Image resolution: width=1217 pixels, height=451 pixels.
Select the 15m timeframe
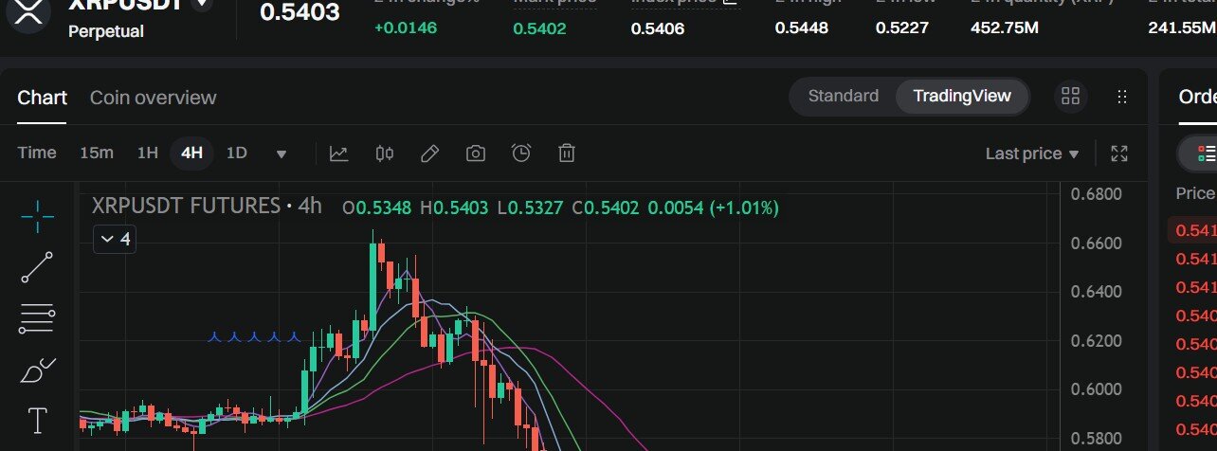point(97,153)
